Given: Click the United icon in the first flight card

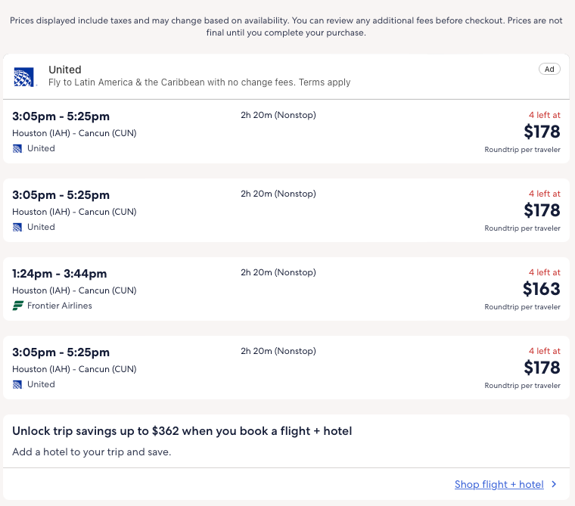Looking at the screenshot, I should coord(17,148).
